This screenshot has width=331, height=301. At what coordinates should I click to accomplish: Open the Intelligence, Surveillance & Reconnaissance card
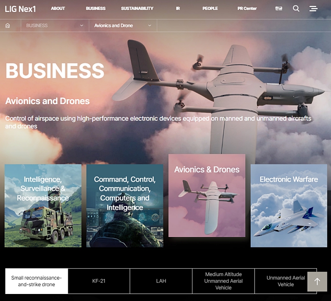(x=43, y=206)
